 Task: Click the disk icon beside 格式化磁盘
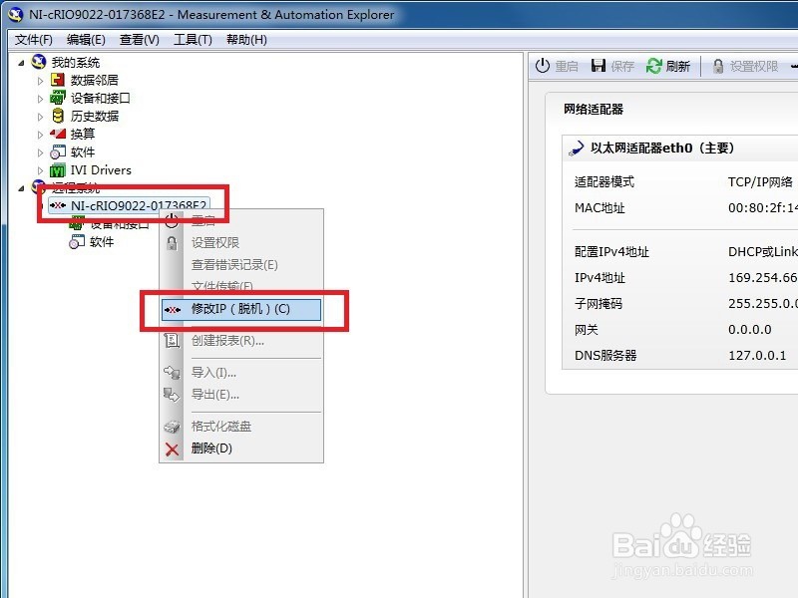tap(172, 427)
